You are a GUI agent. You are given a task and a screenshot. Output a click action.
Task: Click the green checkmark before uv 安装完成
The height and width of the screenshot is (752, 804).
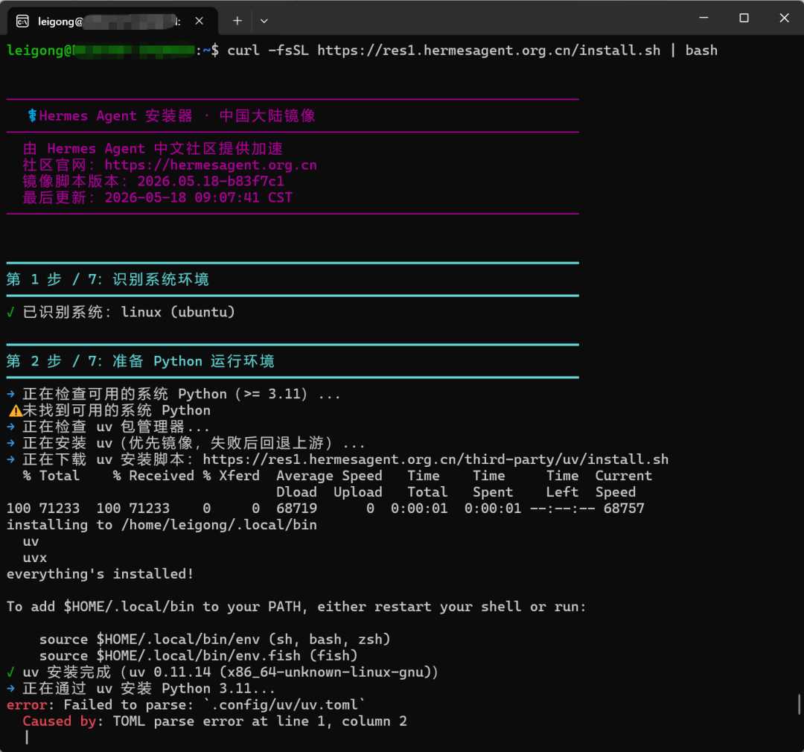pyautogui.click(x=10, y=672)
